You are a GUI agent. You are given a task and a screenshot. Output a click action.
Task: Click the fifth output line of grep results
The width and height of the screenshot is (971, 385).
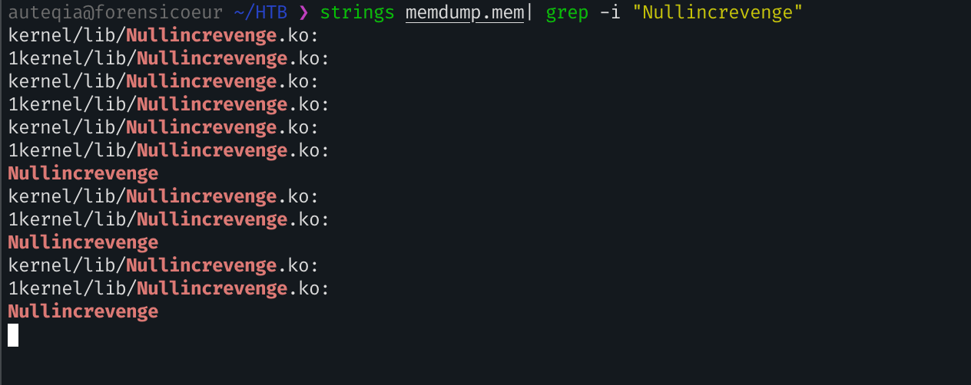point(163,127)
